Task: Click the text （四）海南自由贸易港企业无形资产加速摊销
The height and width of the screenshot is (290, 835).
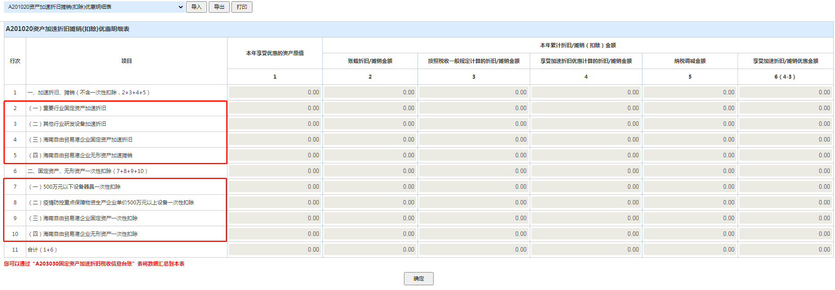Action: click(80, 155)
